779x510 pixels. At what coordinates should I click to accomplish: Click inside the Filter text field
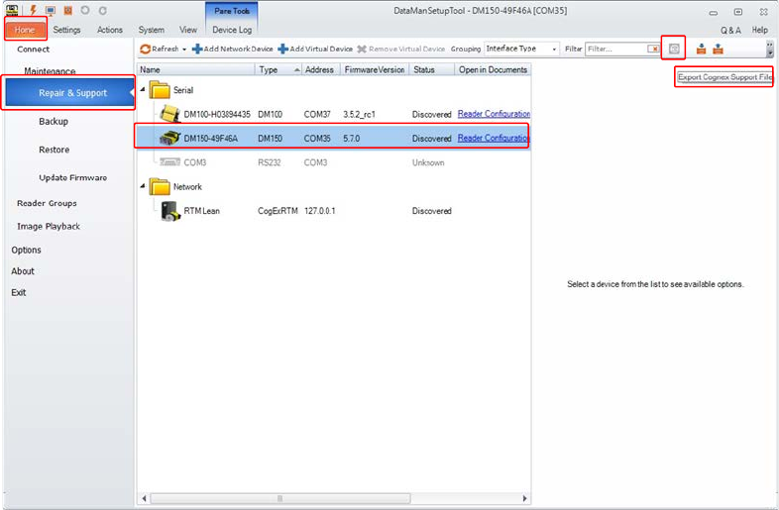616,49
